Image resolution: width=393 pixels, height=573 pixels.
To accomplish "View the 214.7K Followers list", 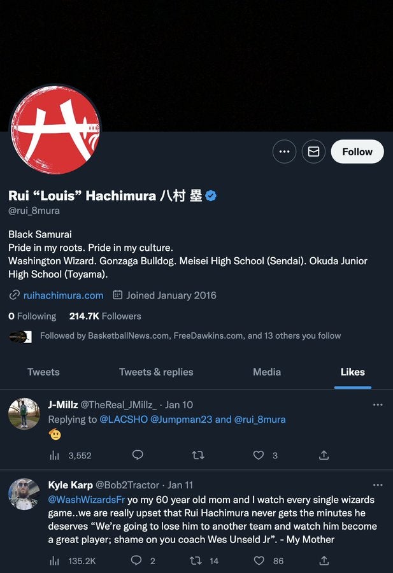I will (105, 316).
